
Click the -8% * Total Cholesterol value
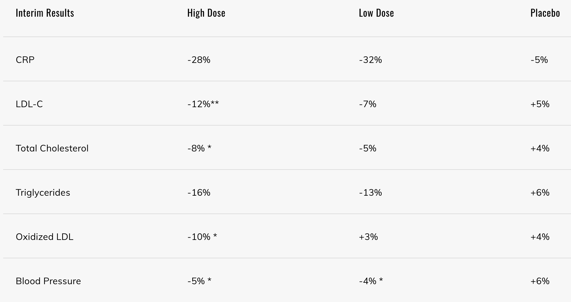pyautogui.click(x=199, y=148)
